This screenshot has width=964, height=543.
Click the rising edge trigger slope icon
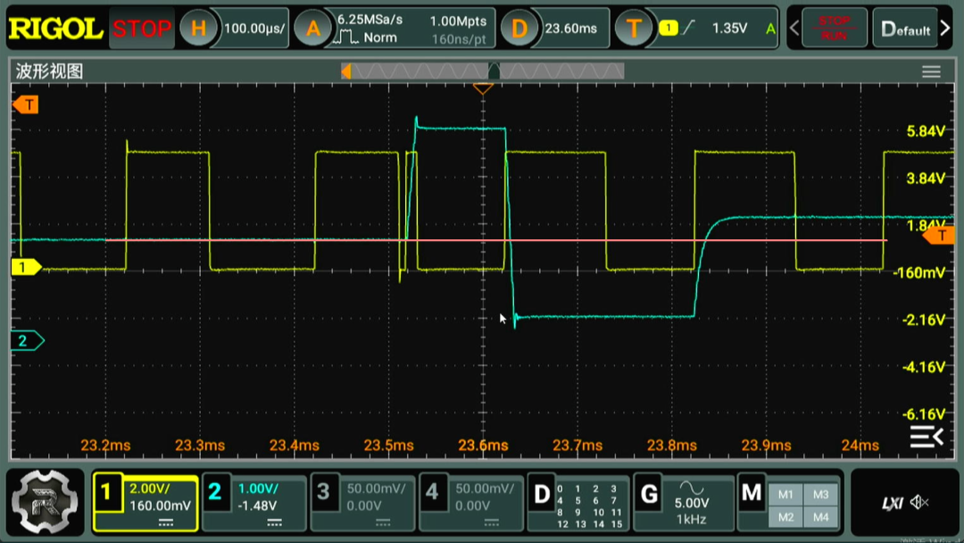[689, 27]
